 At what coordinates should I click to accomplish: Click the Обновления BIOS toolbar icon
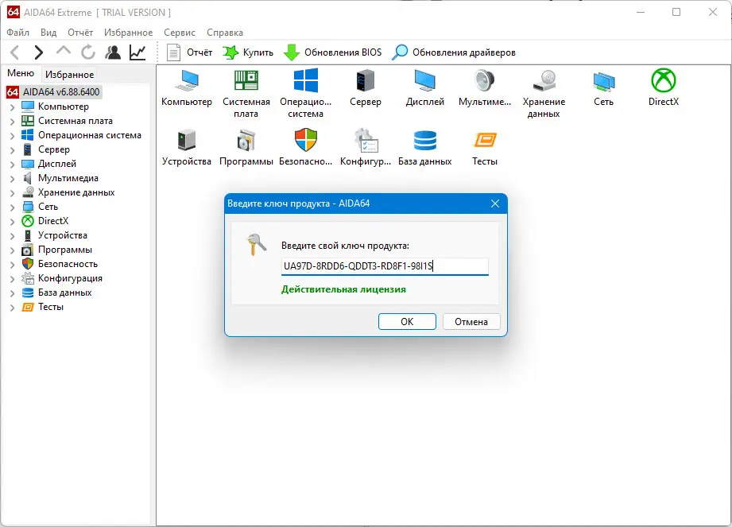294,52
